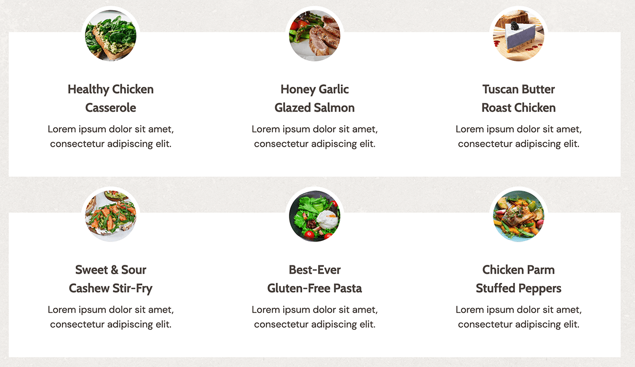Click the Sweet & Sour Cashew Stir-Fry image
Screen dimensions: 635x367
click(111, 216)
